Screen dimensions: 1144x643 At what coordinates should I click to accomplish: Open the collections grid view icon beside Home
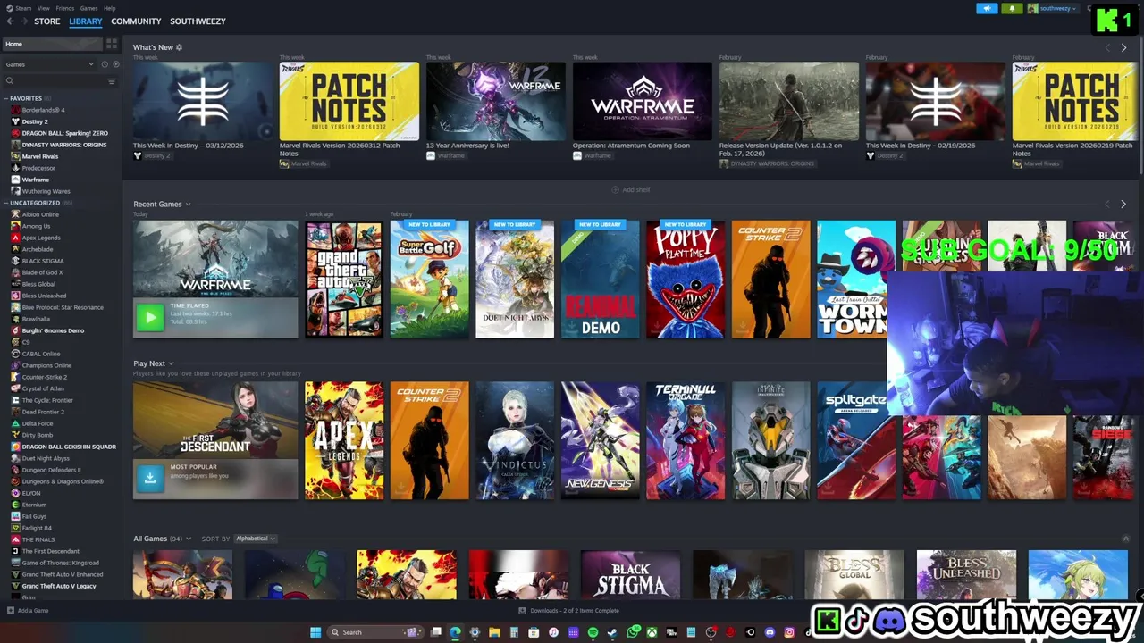pos(112,44)
